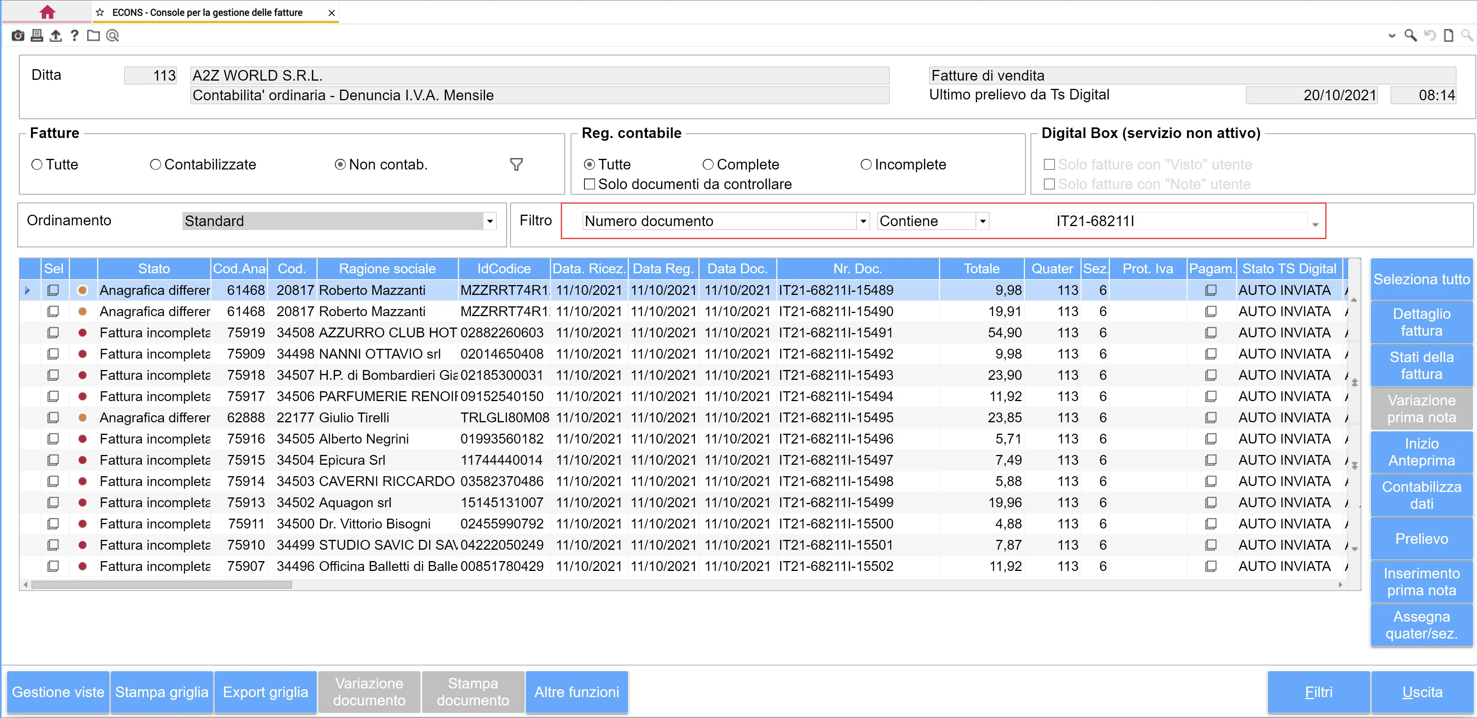Viewport: 1477px width, 718px height.
Task: Open help via question mark icon
Action: click(x=75, y=35)
